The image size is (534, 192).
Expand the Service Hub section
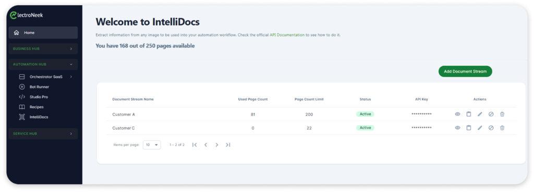coord(43,134)
